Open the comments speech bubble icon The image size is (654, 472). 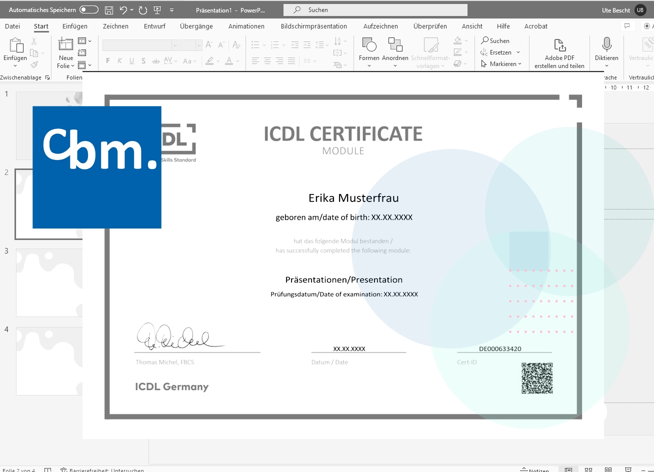627,26
